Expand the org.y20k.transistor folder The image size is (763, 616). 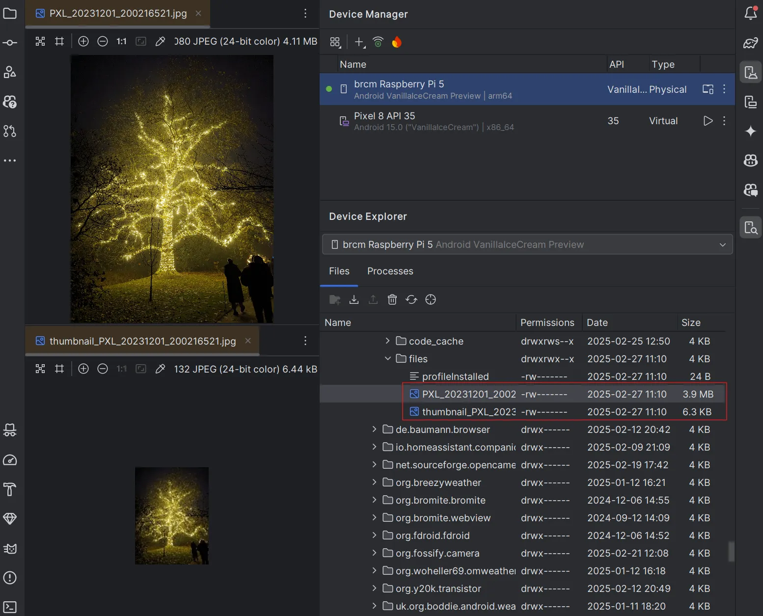point(374,588)
